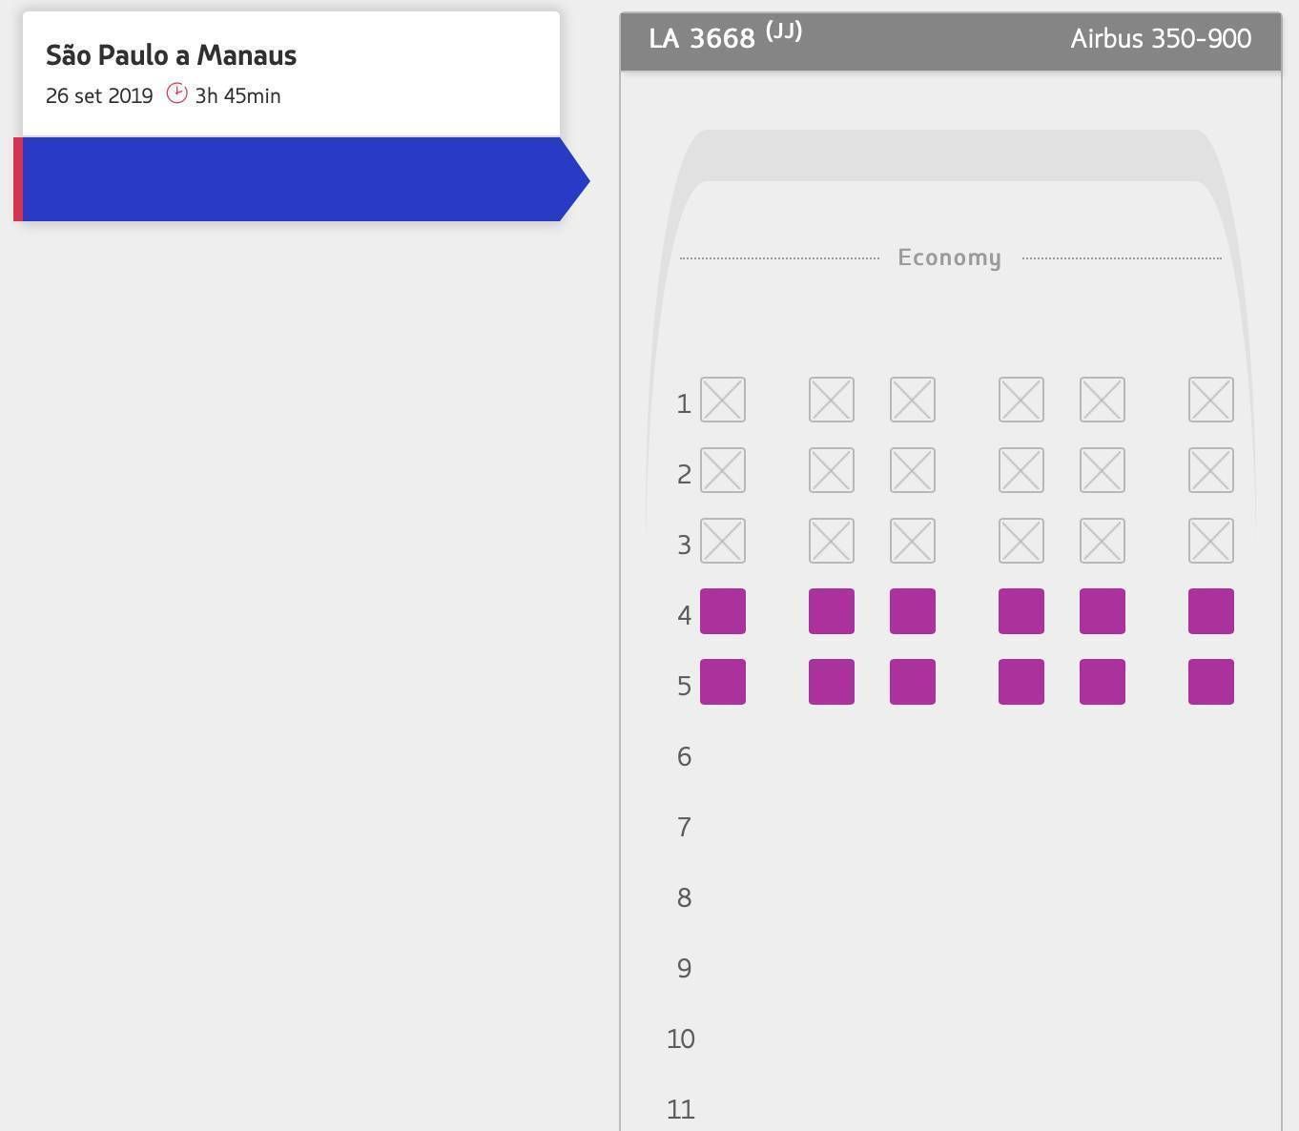The height and width of the screenshot is (1131, 1299).
Task: Click the Airbus 350-900 aircraft label
Action: 1161,39
